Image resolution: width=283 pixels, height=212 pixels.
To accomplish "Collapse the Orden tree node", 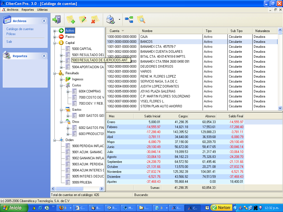I will 54,140.
